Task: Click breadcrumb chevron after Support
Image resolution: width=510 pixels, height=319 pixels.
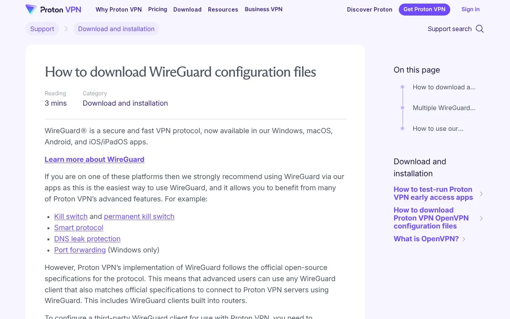Action: [66, 29]
